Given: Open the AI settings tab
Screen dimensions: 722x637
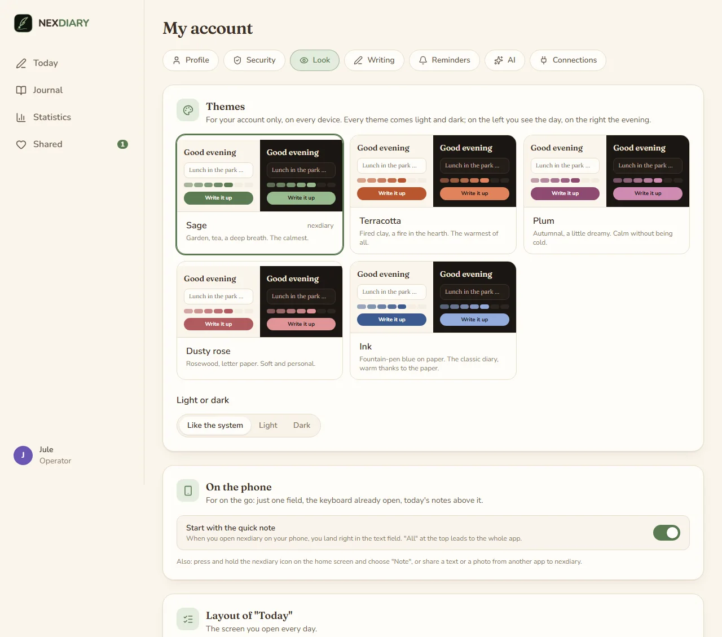Looking at the screenshot, I should coord(505,60).
